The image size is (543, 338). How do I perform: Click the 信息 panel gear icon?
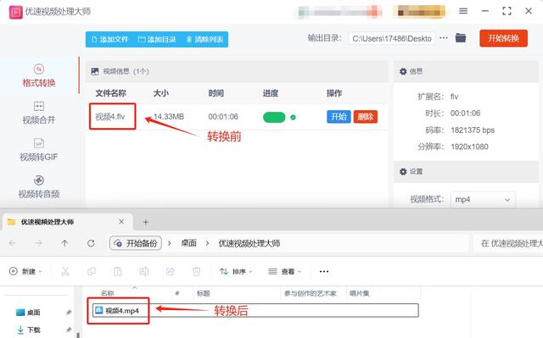403,71
